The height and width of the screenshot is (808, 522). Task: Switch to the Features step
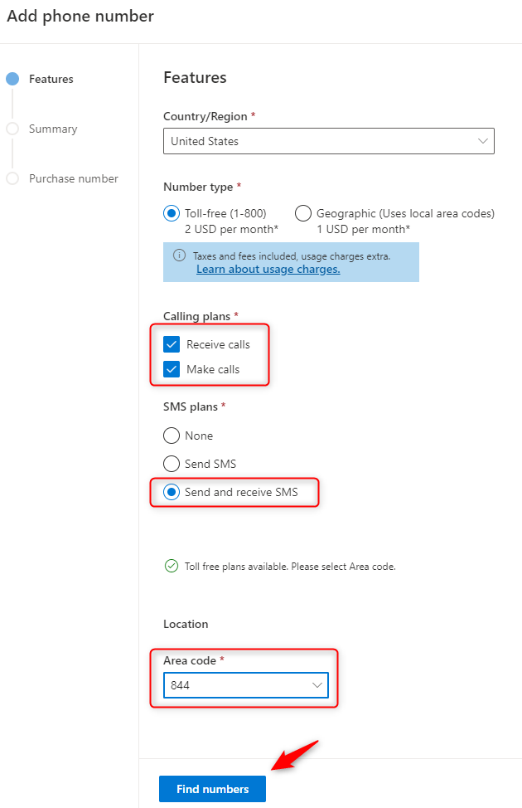click(51, 80)
